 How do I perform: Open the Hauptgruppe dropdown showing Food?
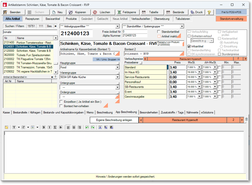(x=117, y=68)
